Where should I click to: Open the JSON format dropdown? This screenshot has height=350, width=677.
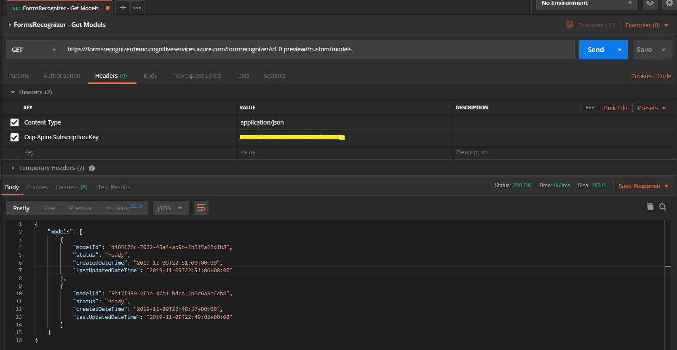click(x=171, y=208)
